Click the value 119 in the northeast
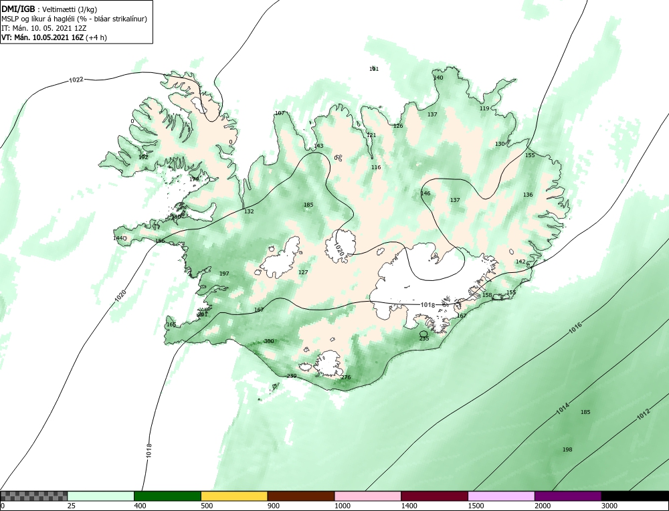This screenshot has width=669, height=511. (x=484, y=108)
